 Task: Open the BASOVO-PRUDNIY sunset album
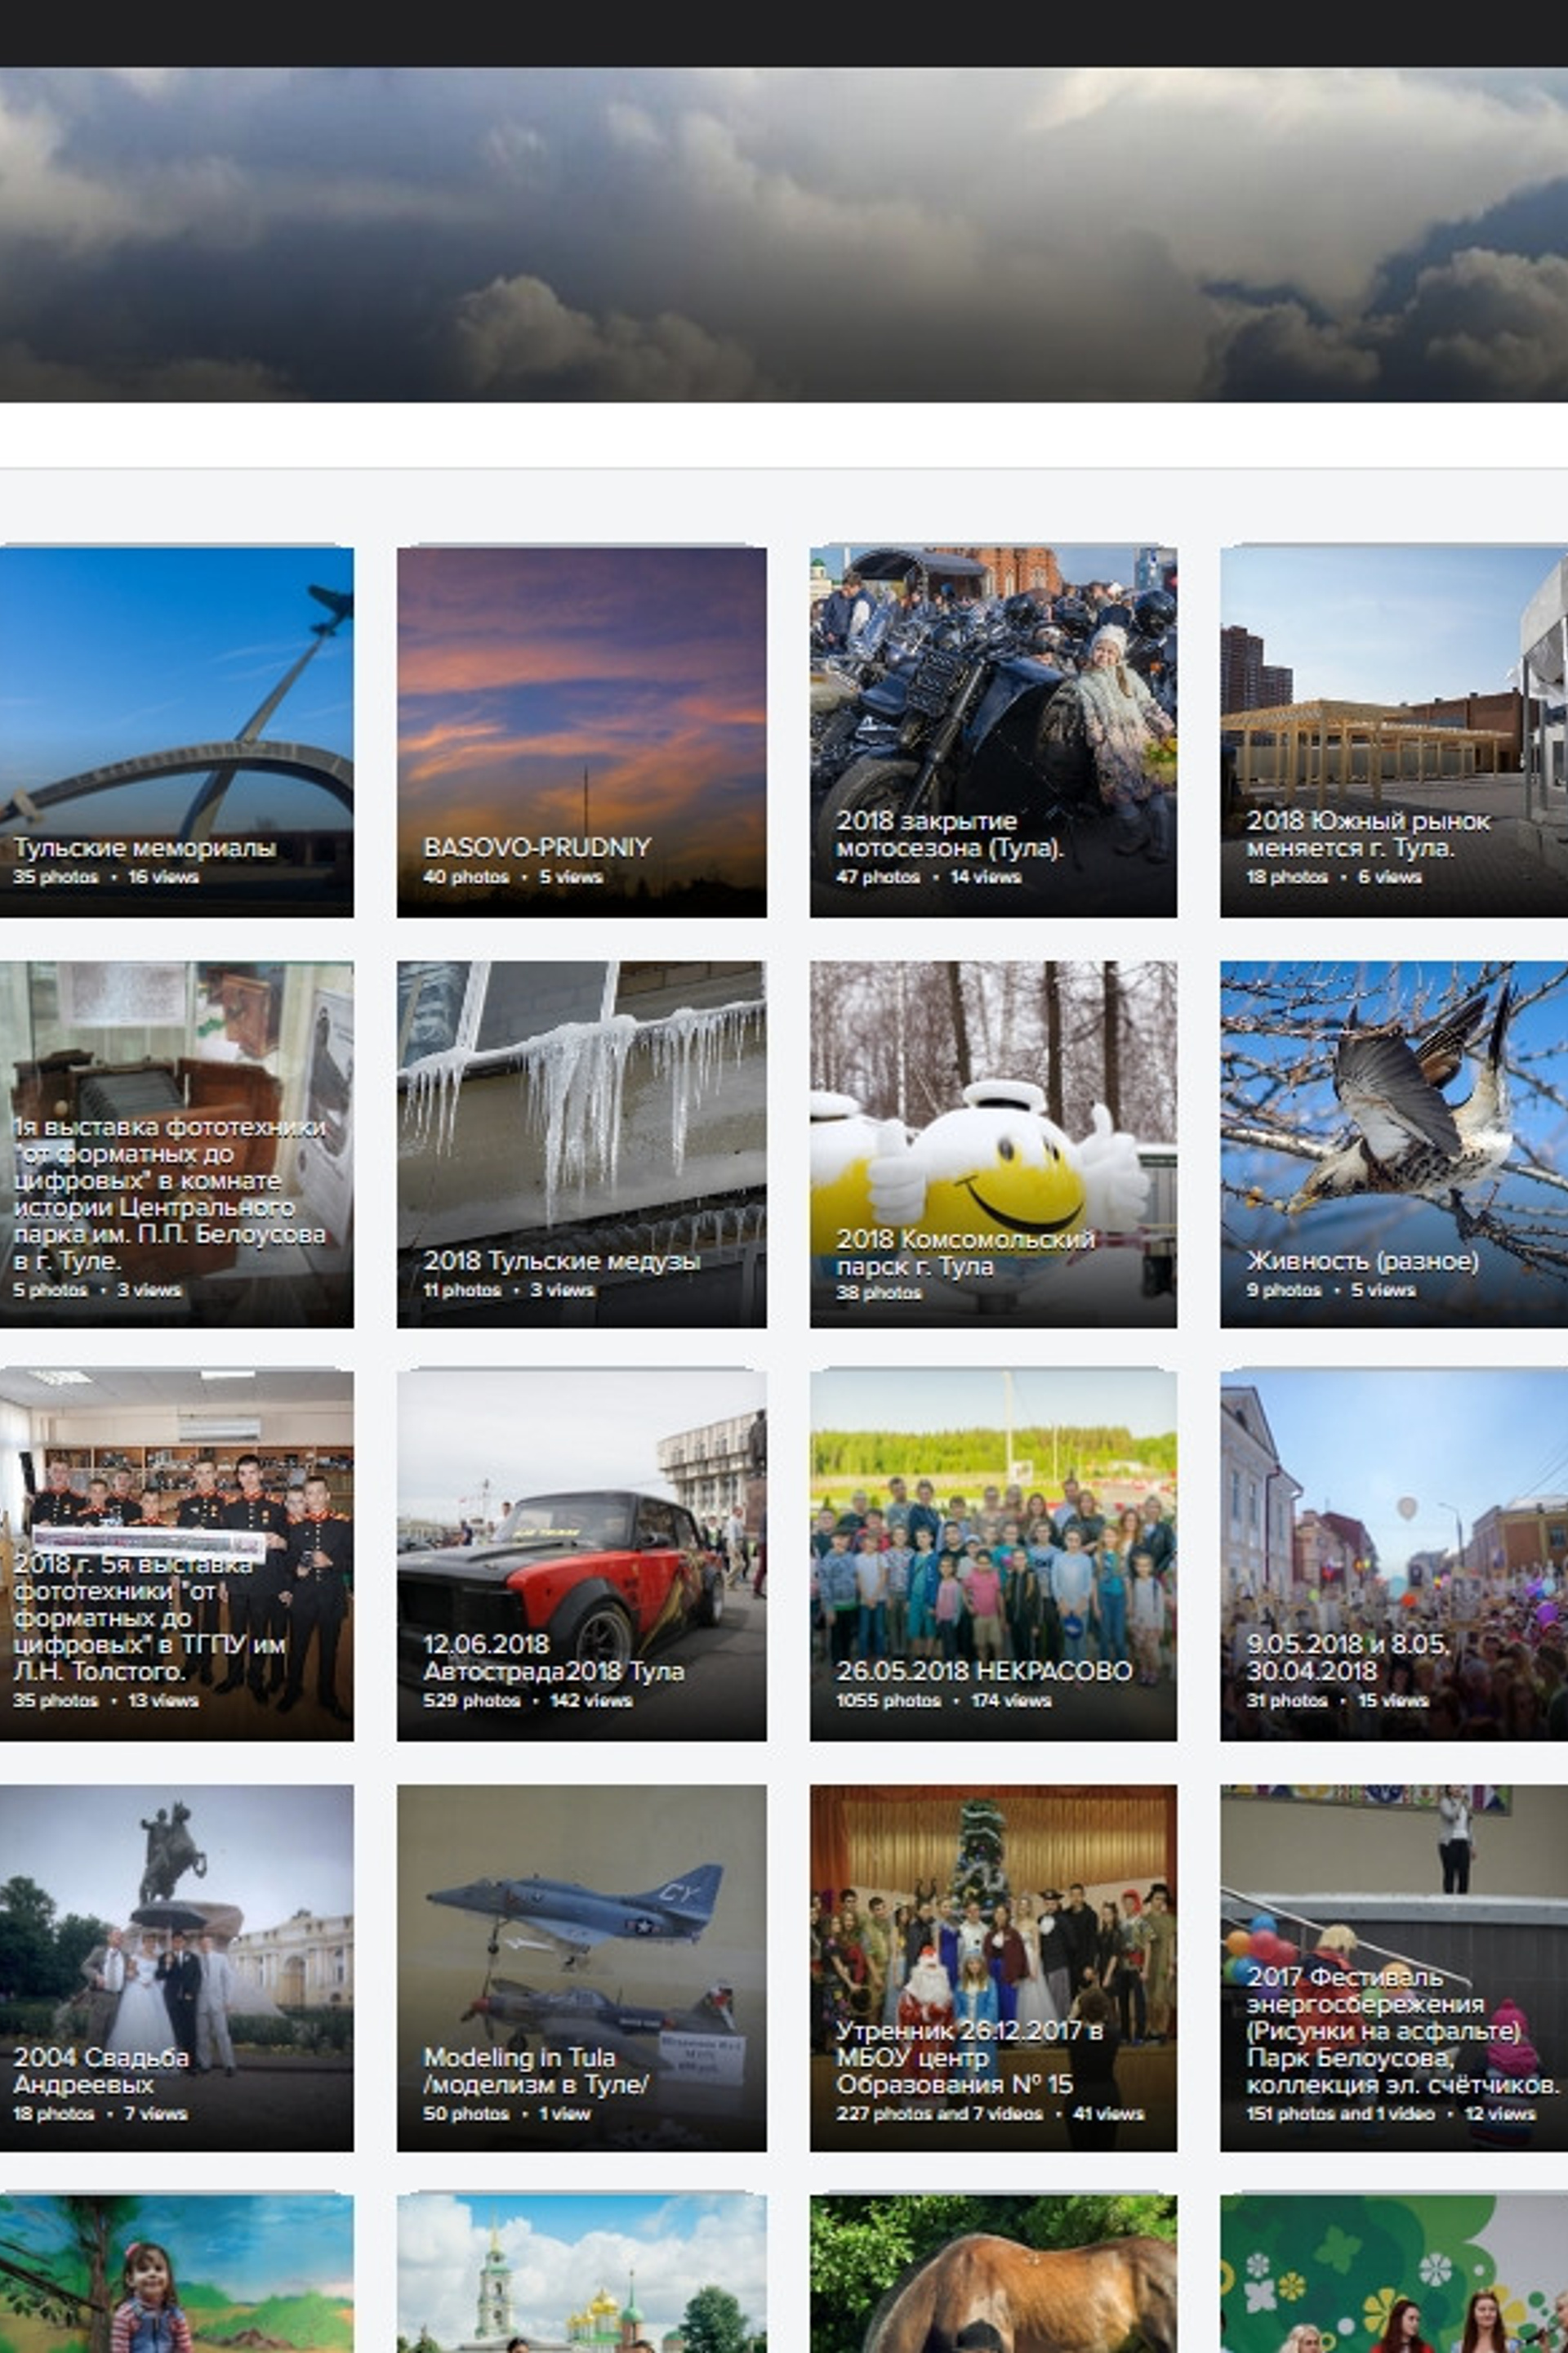point(581,730)
